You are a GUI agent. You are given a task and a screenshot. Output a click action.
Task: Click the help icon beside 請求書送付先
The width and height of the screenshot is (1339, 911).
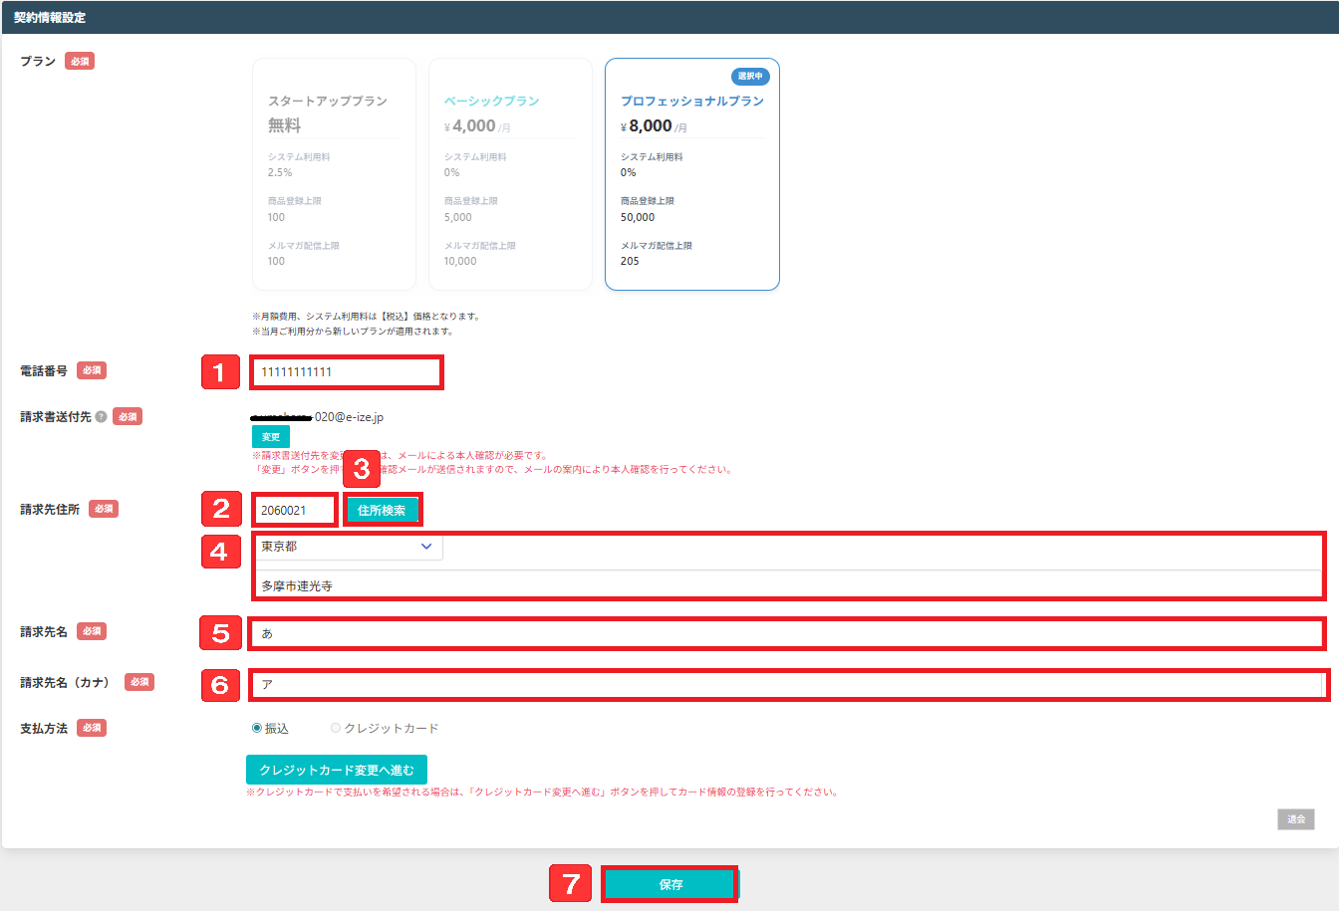tap(101, 417)
